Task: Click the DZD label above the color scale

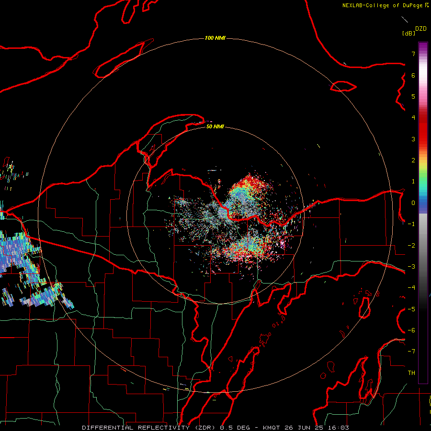Action: coord(421,29)
